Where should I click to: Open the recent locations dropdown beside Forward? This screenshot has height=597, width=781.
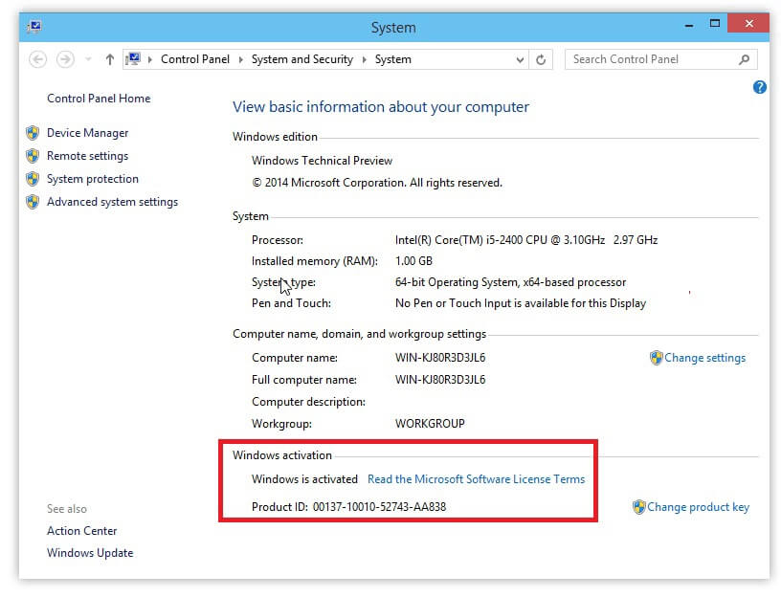tap(86, 59)
